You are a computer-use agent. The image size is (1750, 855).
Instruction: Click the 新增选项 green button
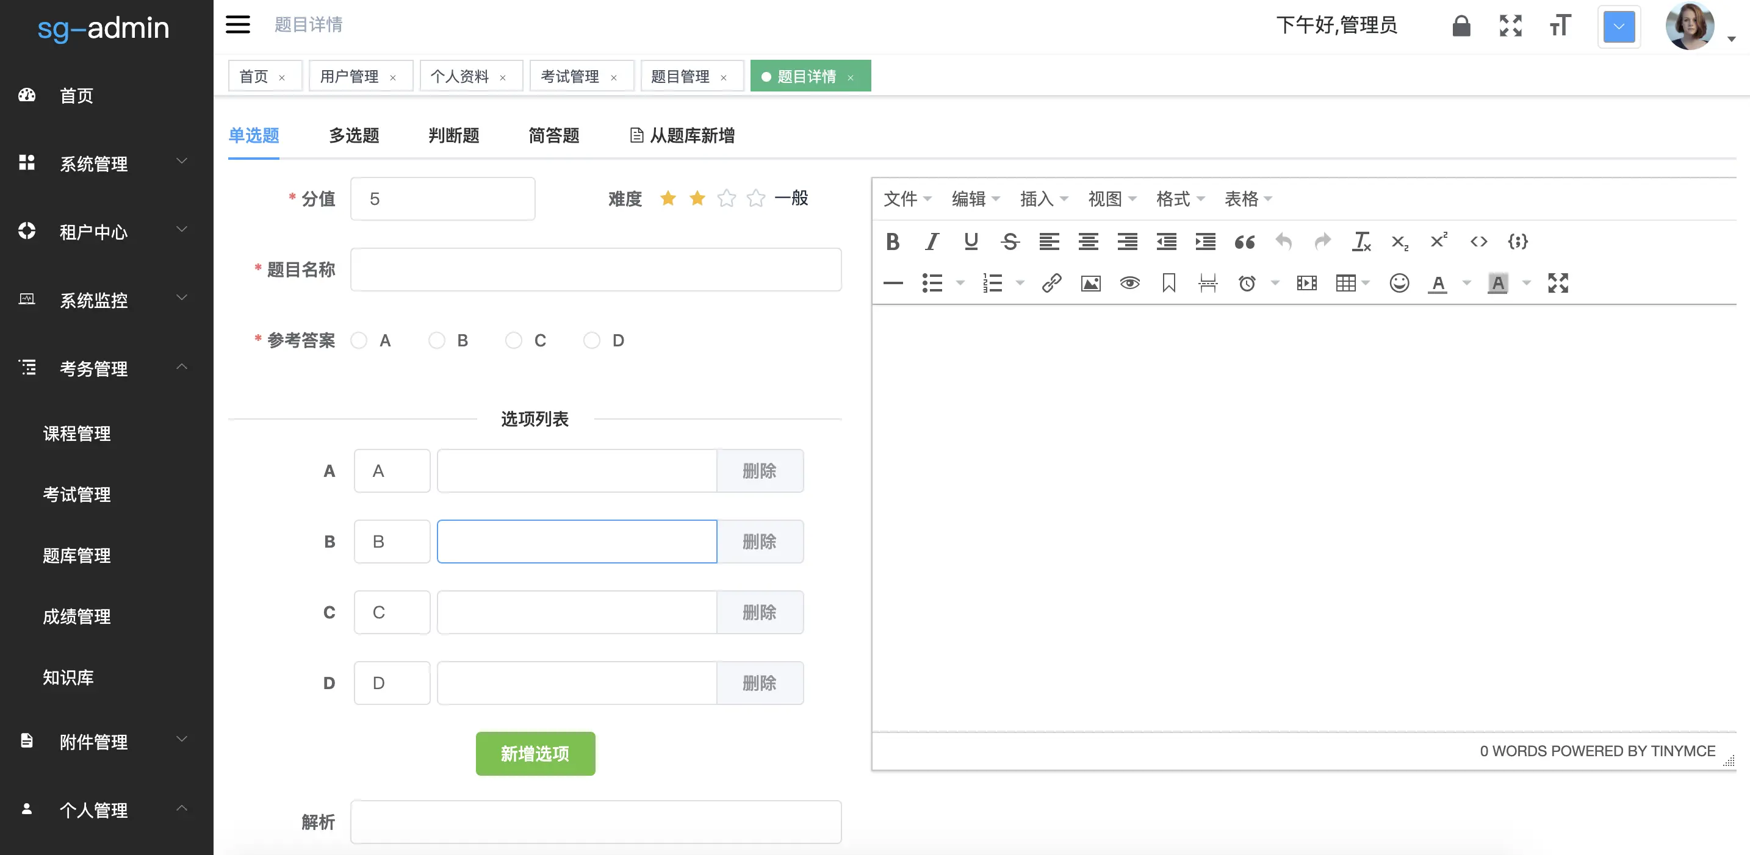535,753
